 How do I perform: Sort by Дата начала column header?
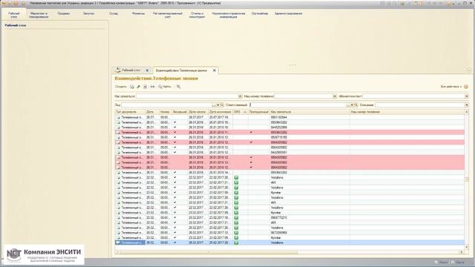click(x=197, y=112)
